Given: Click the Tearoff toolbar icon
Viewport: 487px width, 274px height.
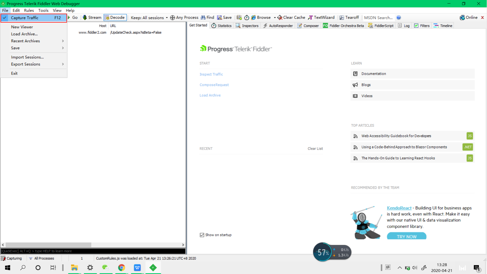Looking at the screenshot, I should tap(342, 18).
